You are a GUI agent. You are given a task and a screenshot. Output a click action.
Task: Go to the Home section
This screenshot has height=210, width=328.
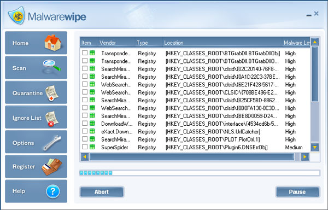(x=36, y=43)
